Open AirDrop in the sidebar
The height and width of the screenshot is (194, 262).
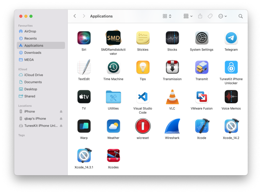tap(41, 31)
